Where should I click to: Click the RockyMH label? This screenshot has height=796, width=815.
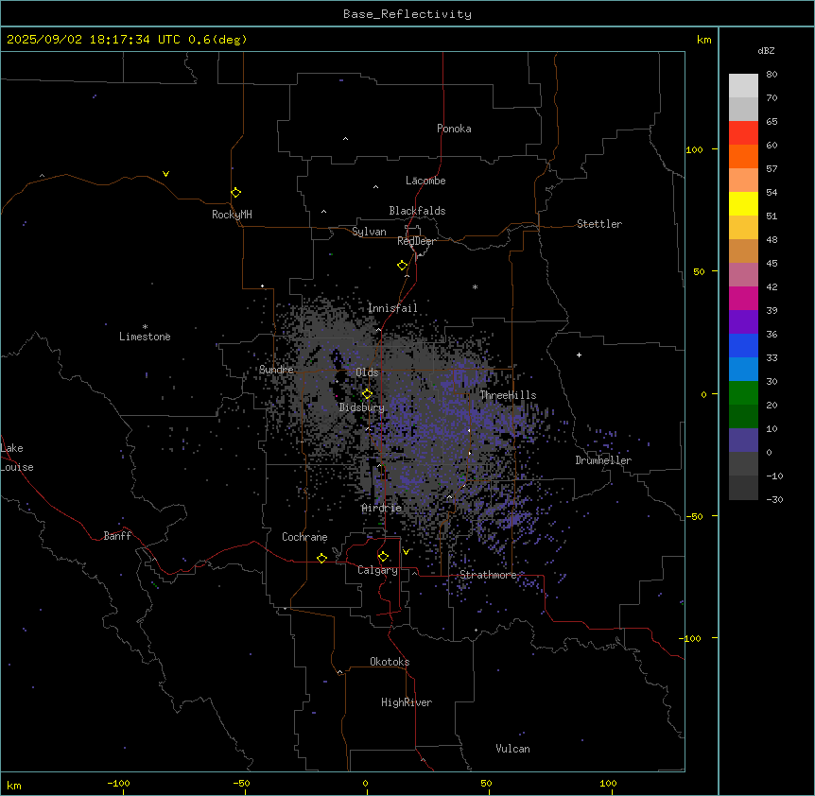click(x=232, y=215)
